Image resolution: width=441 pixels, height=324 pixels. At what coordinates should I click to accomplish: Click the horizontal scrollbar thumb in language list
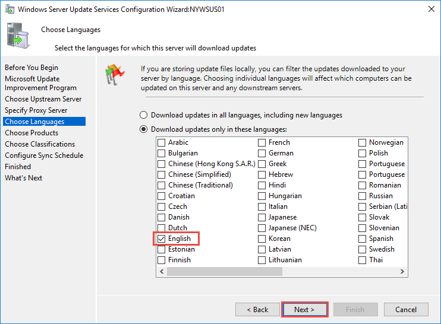point(225,272)
